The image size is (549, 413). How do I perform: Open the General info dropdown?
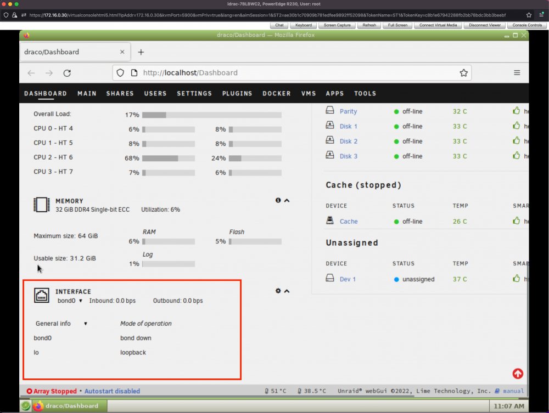click(61, 324)
